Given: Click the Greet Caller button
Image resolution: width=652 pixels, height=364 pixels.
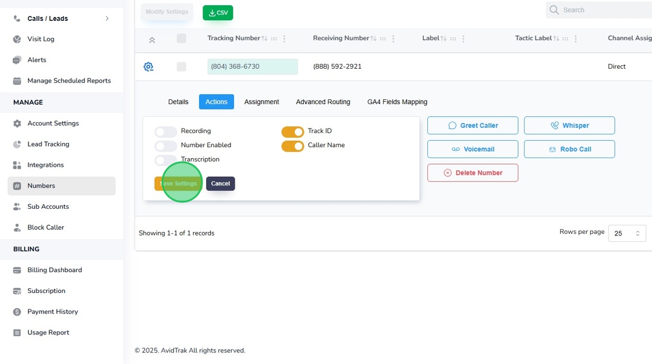Looking at the screenshot, I should pos(473,126).
